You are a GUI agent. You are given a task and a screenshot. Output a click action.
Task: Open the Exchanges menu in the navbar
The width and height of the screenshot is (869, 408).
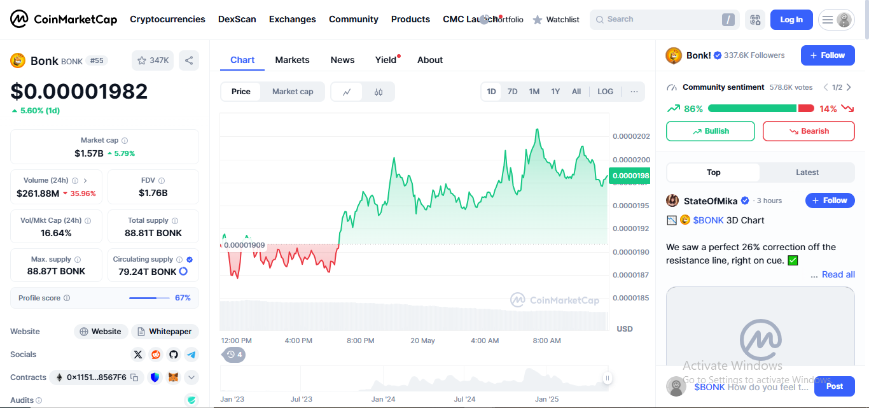[x=292, y=19]
